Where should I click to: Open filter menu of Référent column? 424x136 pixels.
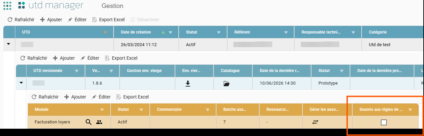(286, 33)
